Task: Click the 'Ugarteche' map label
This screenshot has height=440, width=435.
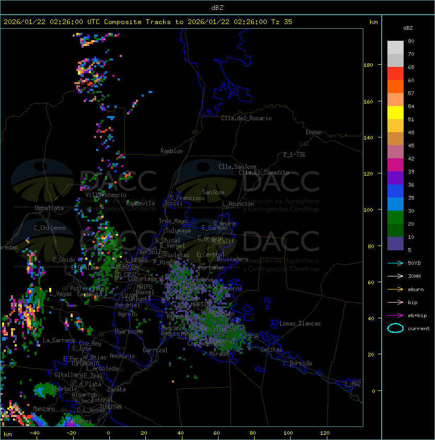Action: (x=129, y=331)
